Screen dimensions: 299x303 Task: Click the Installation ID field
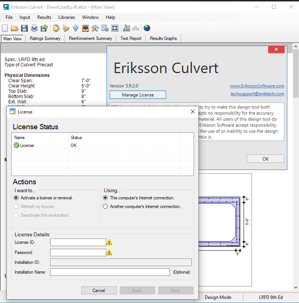[121, 262]
